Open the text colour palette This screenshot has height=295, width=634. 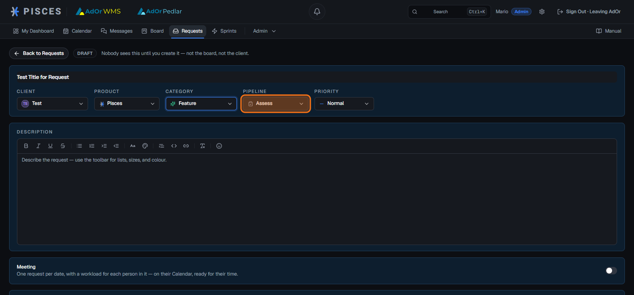(x=145, y=146)
